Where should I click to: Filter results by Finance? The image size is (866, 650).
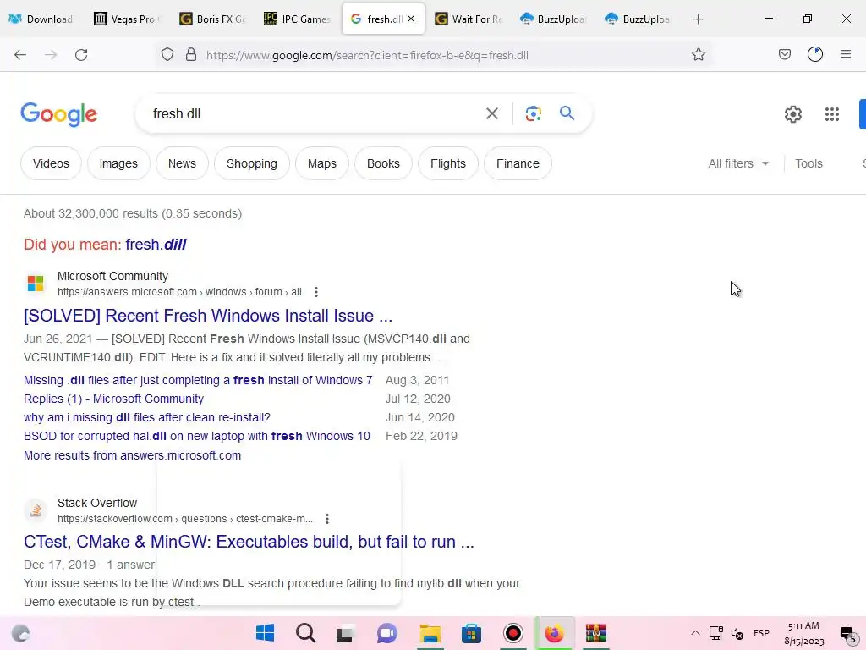(518, 163)
